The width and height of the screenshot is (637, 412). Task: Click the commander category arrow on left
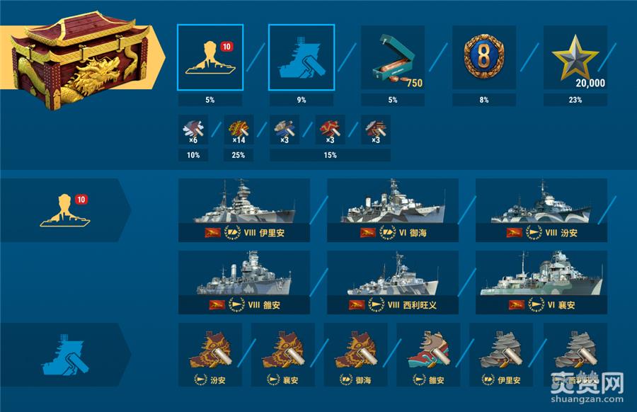[x=65, y=210]
